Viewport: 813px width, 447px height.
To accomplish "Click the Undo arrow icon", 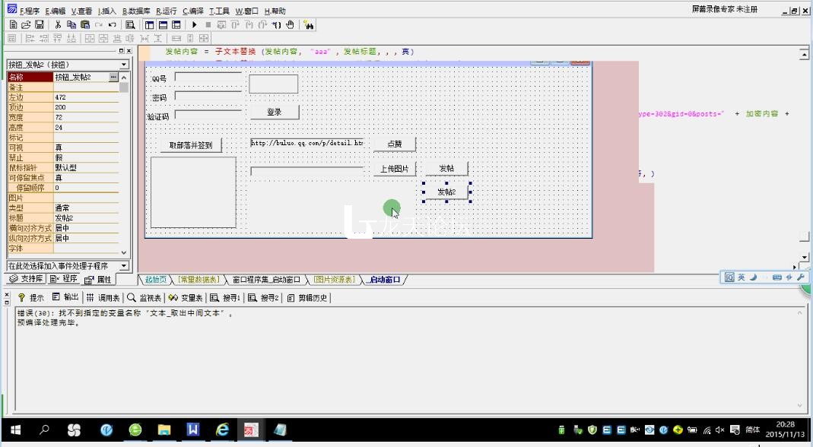I will [111, 25].
